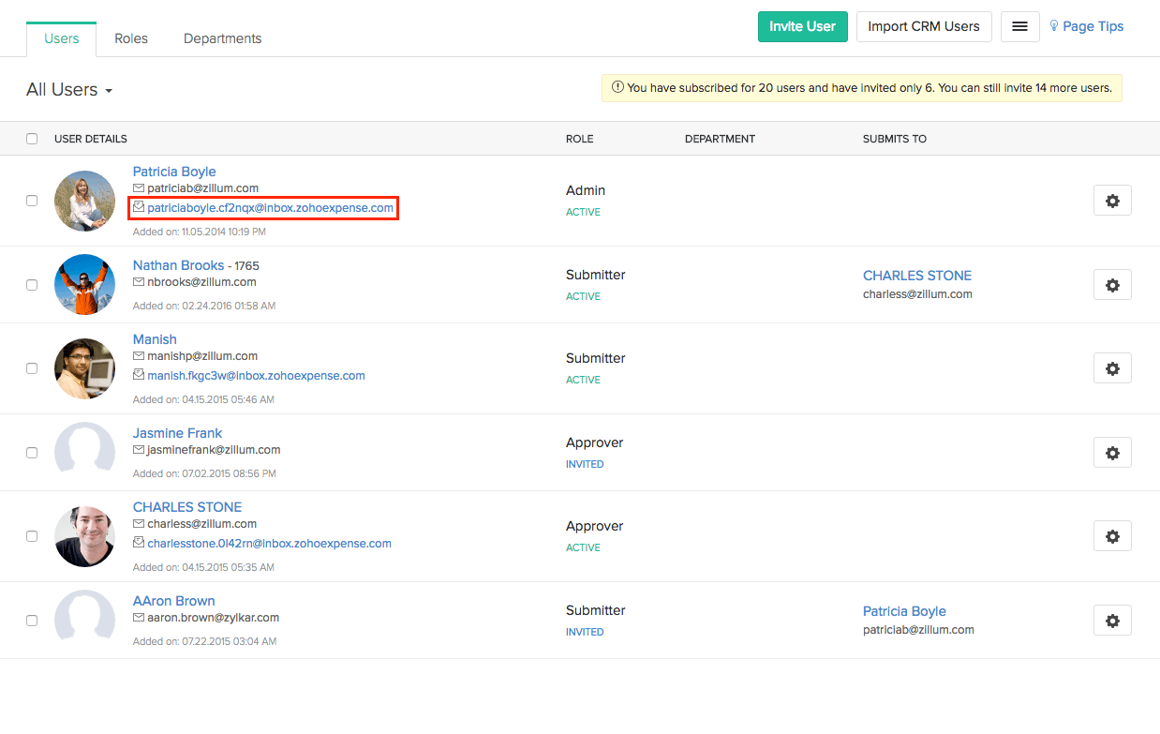
Task: Enable the select-all checkbox in the header
Action: click(x=31, y=138)
